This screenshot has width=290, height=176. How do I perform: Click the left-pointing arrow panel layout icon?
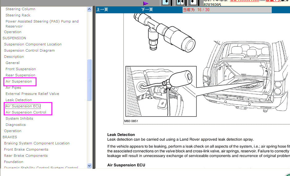[193, 2]
